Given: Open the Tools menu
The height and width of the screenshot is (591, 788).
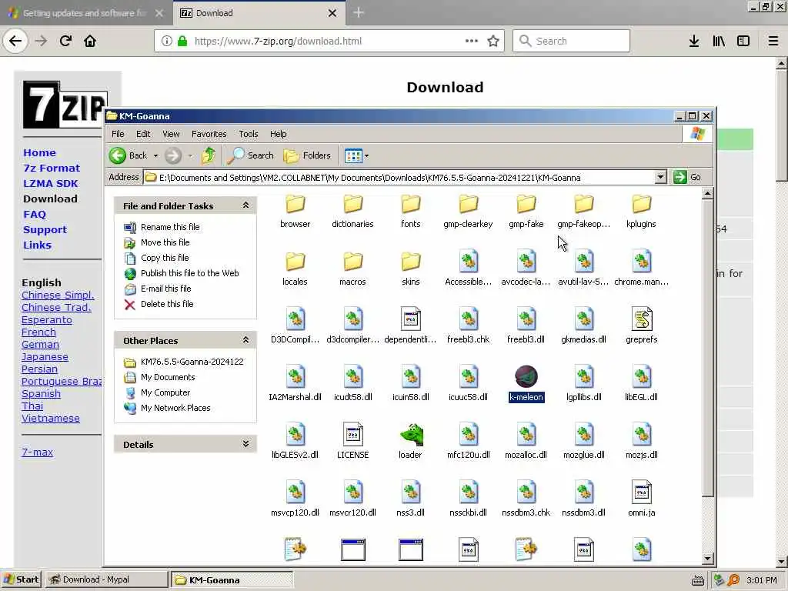Looking at the screenshot, I should pos(249,134).
